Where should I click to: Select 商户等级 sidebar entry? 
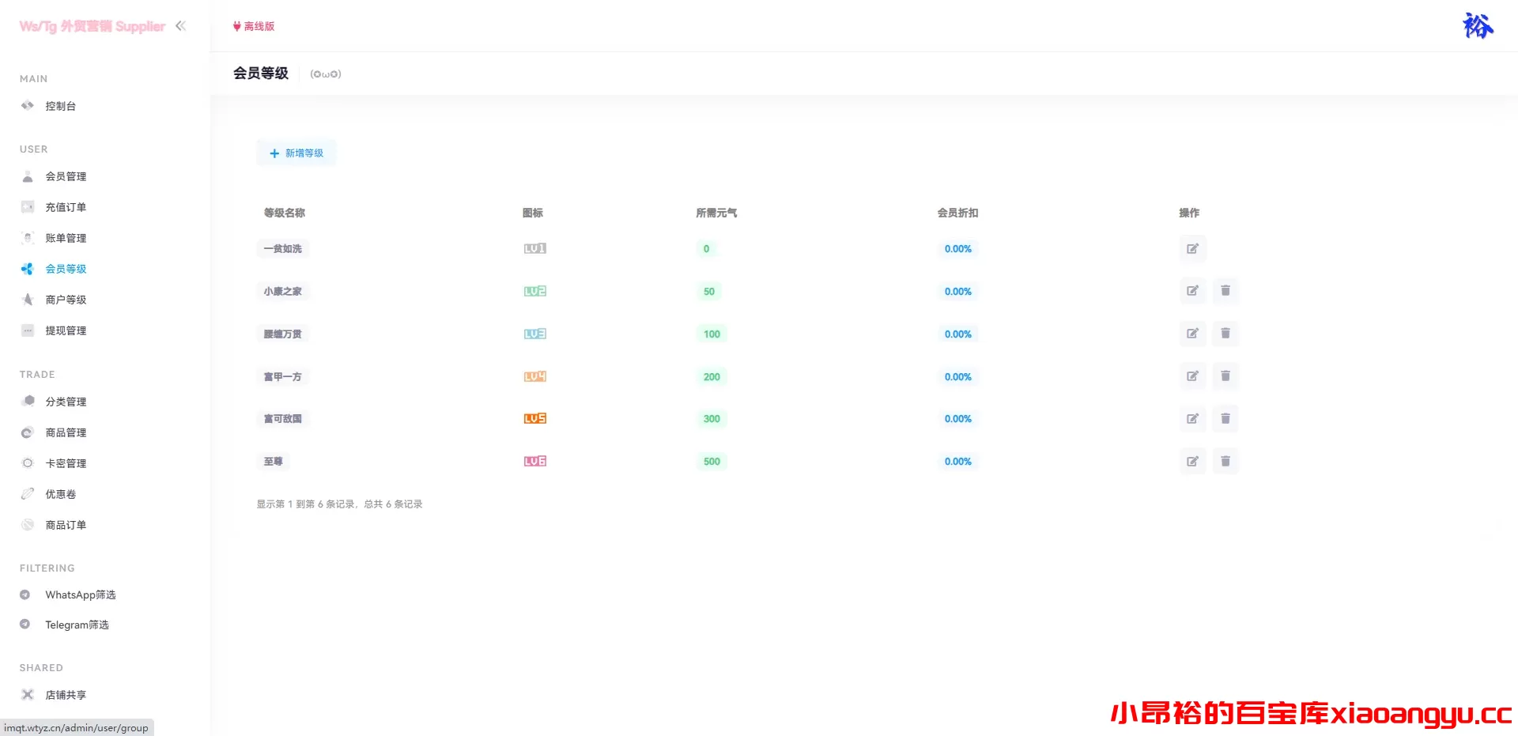66,300
